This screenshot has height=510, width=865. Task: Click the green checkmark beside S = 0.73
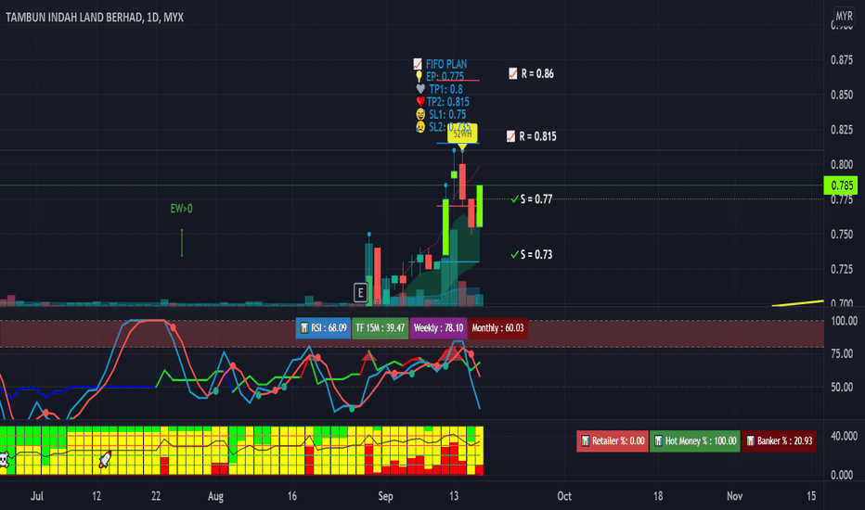pos(514,254)
